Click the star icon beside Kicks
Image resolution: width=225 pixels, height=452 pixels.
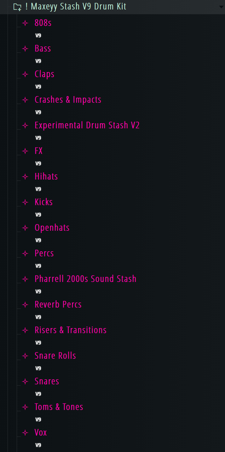[25, 202]
